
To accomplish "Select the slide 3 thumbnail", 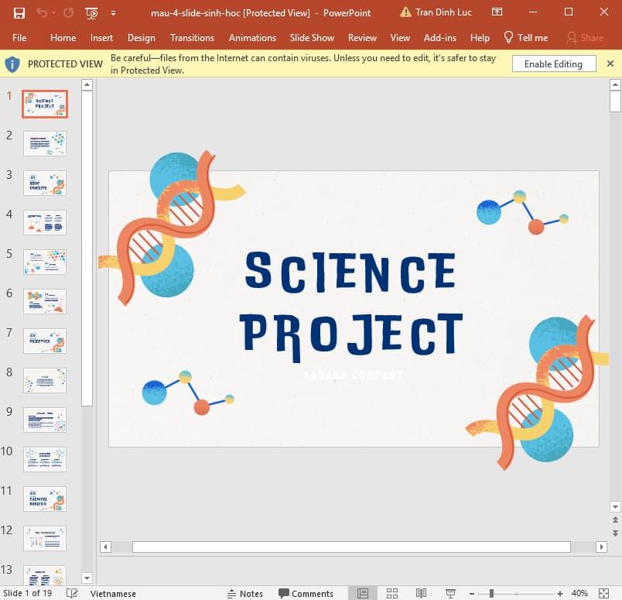I will [x=44, y=183].
